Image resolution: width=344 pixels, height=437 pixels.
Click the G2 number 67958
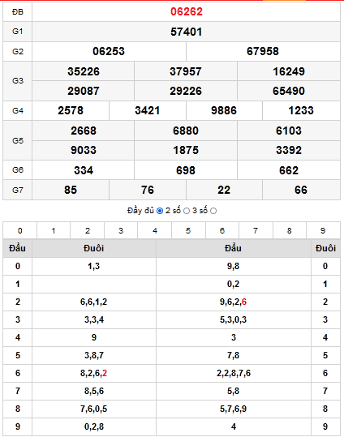click(263, 51)
